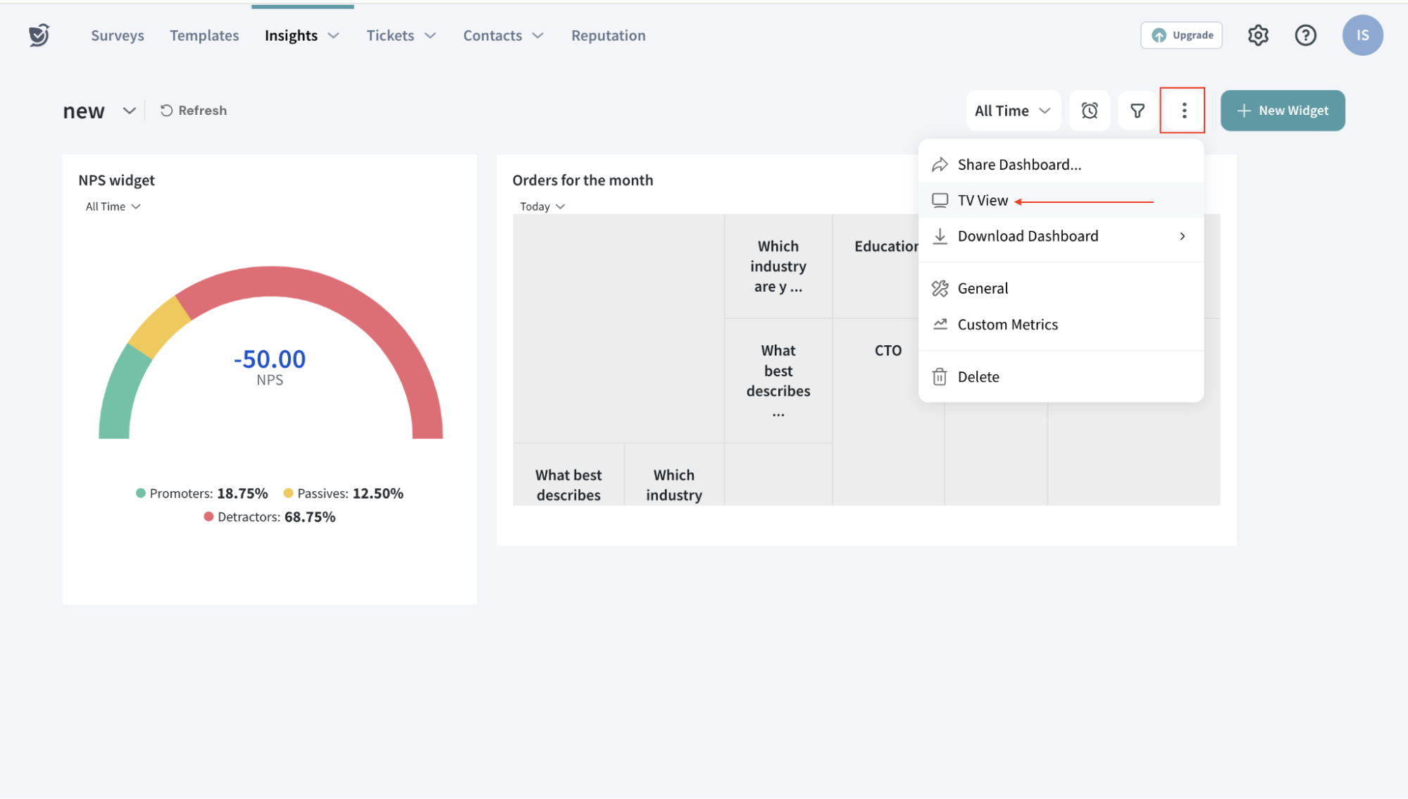The image size is (1408, 799).
Task: Click the Help question mark icon
Action: [1305, 35]
